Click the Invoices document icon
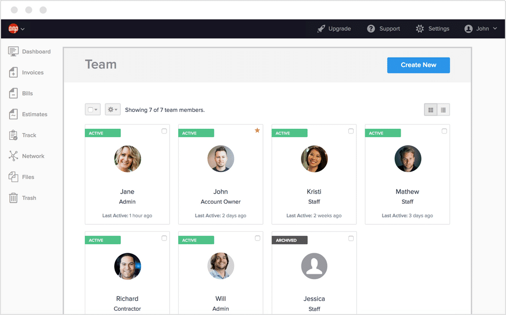The height and width of the screenshot is (315, 506). click(13, 72)
